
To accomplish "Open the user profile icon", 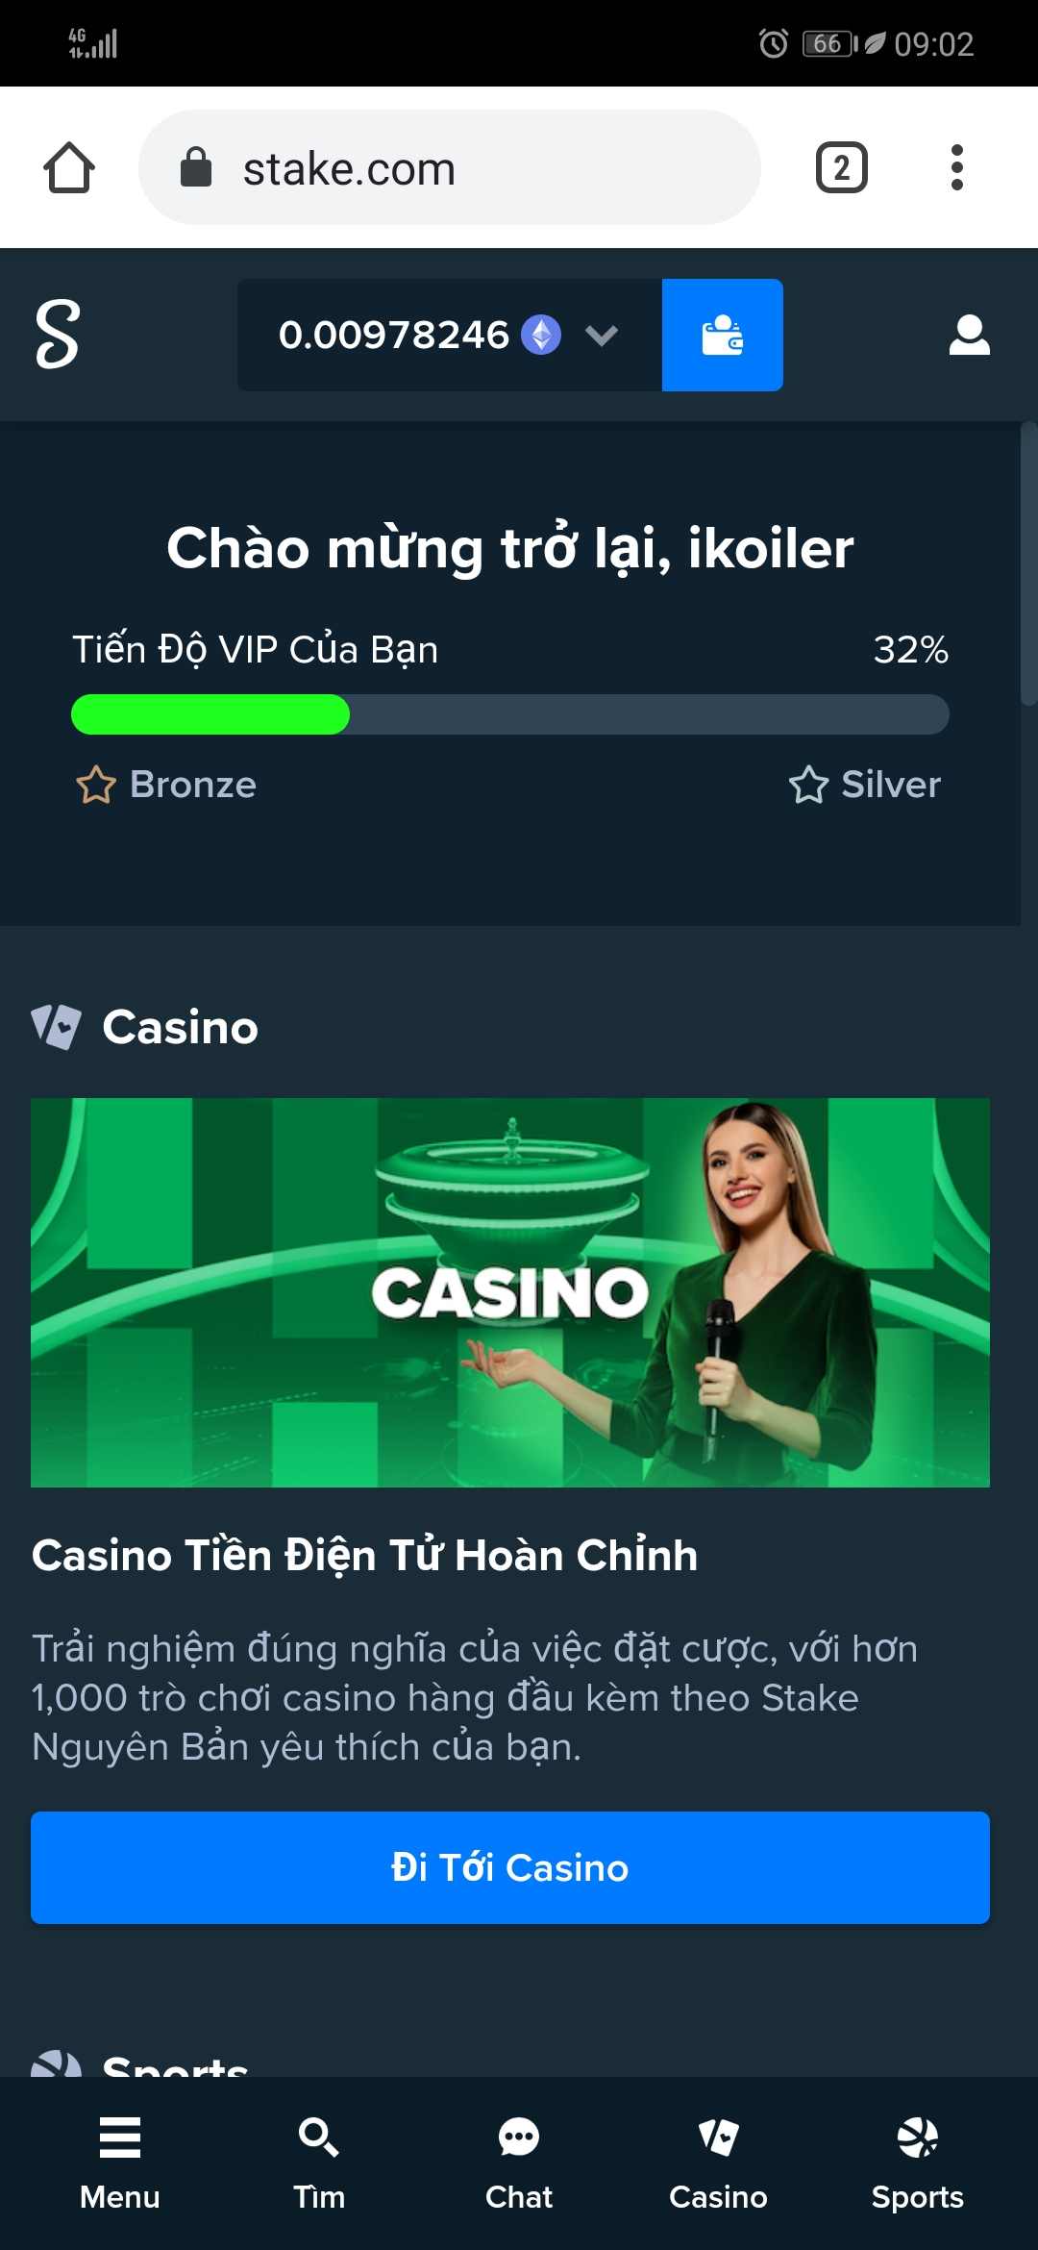I will point(969,335).
